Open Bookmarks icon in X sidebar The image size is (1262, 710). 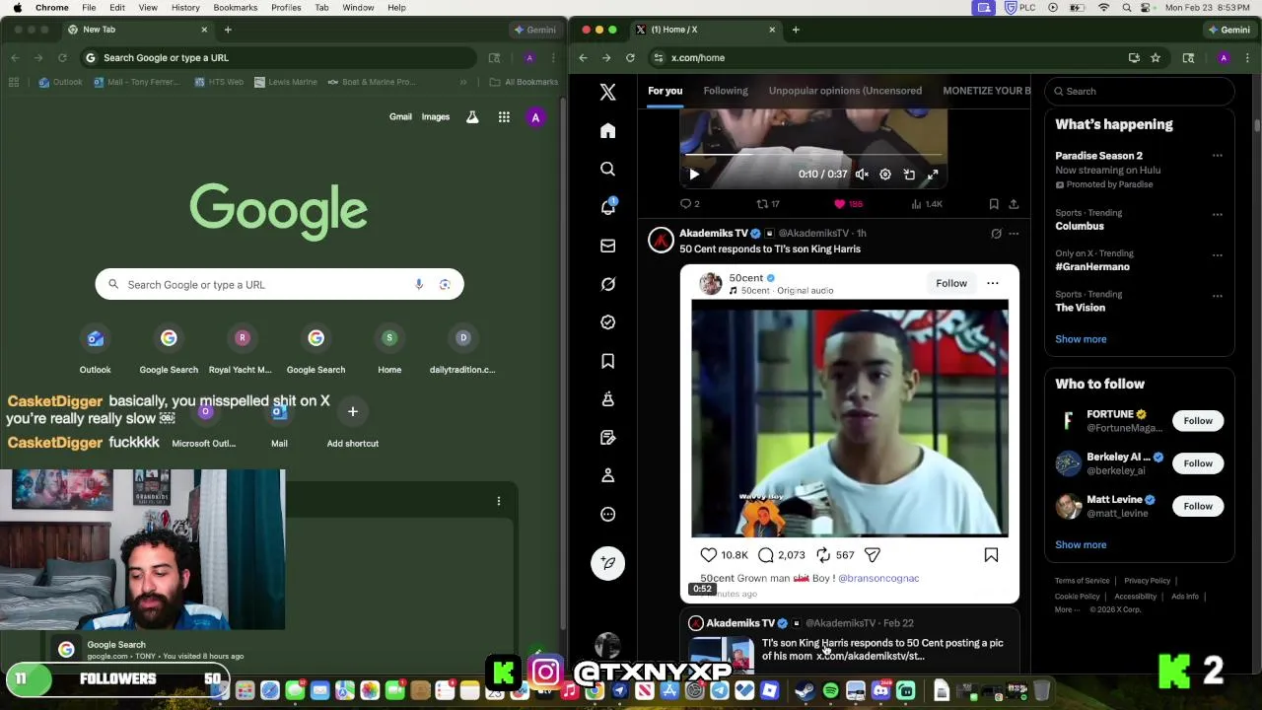click(x=607, y=361)
